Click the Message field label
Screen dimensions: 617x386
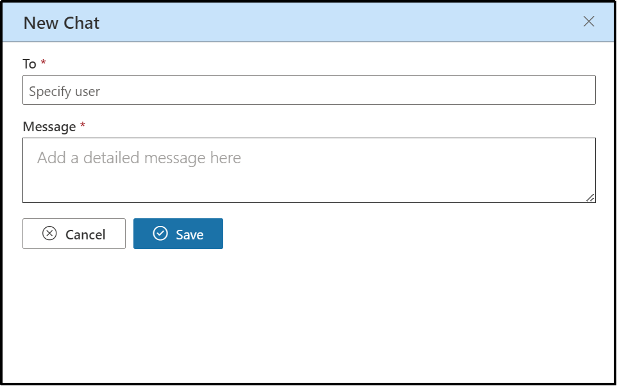pos(49,127)
